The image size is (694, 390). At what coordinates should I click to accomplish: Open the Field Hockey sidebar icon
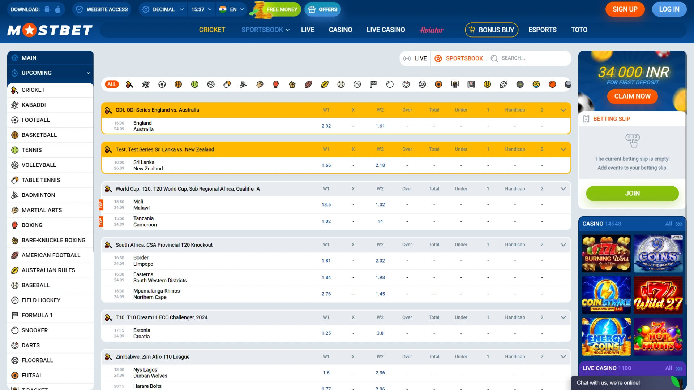tap(15, 300)
